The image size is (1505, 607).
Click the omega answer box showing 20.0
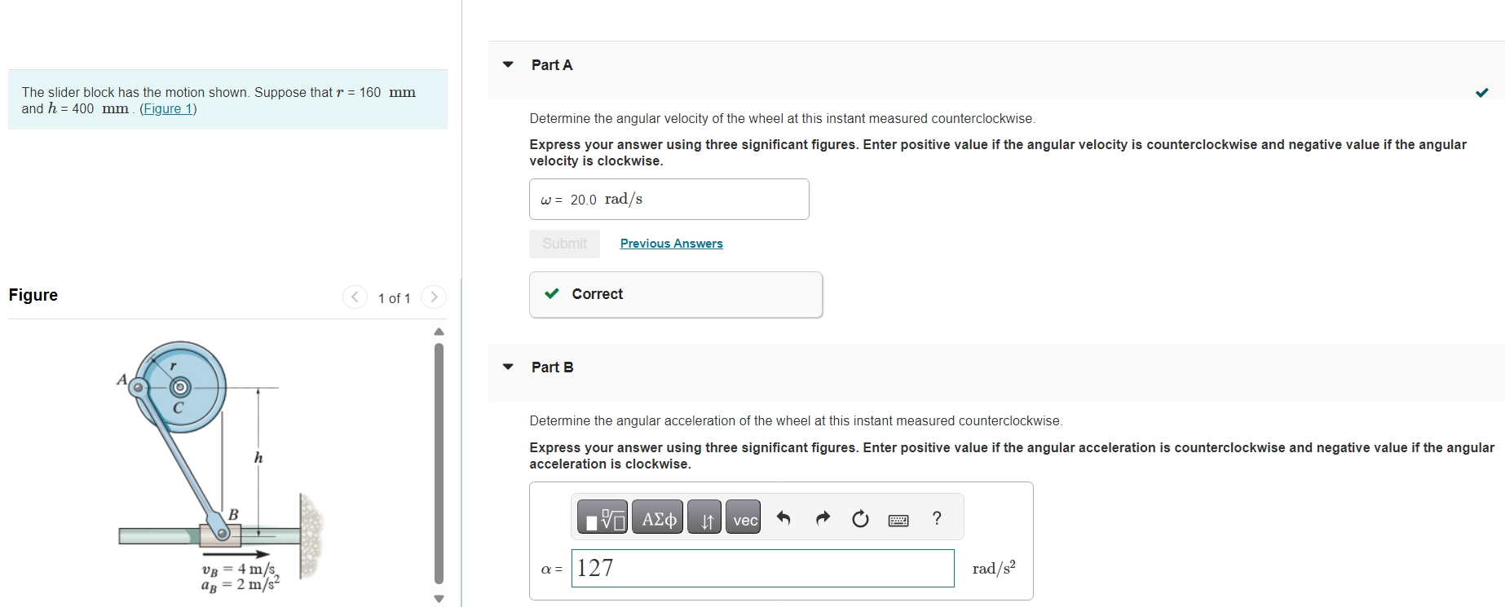(669, 199)
